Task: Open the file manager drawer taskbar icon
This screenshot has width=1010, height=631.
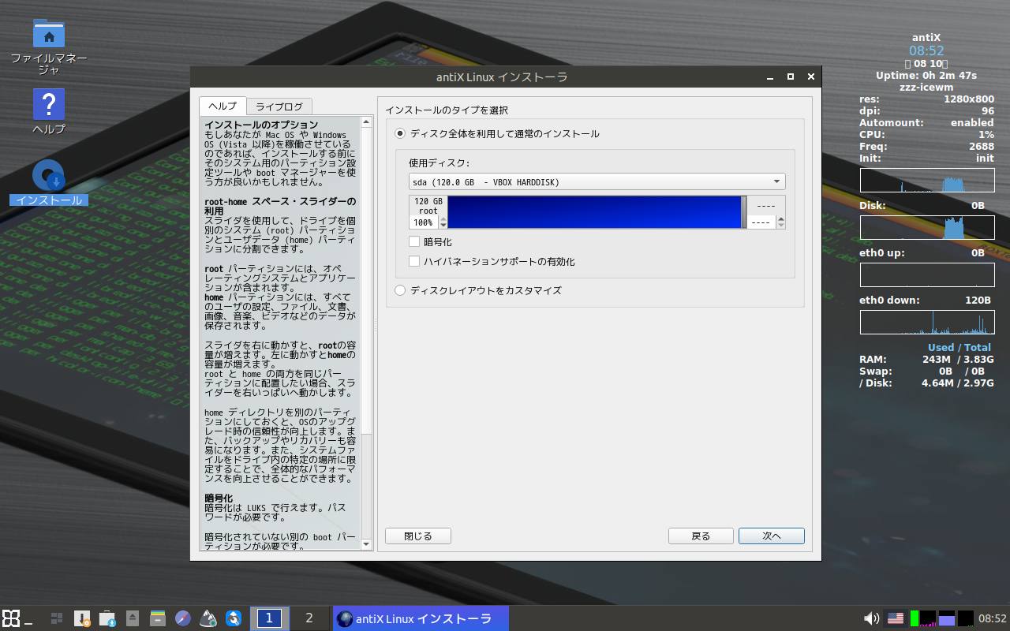Action: (x=158, y=618)
